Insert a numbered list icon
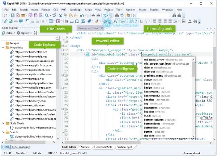Image resolution: width=217 pixels, height=156 pixels. (x=37, y=21)
